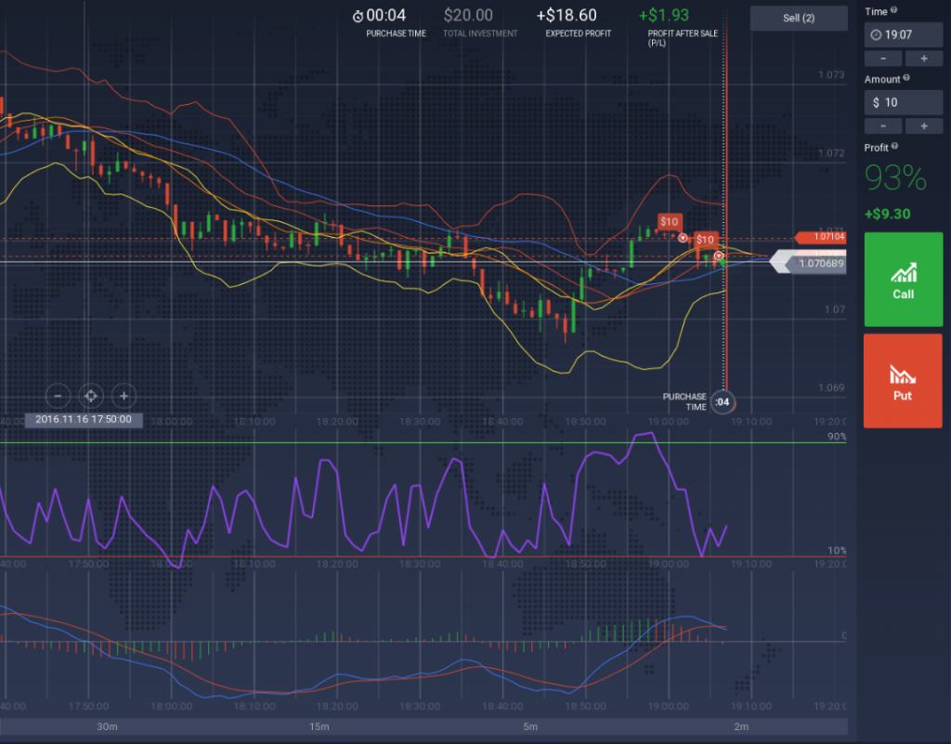951x744 pixels.
Task: Click the first $10 put trade marker
Action: (x=669, y=221)
